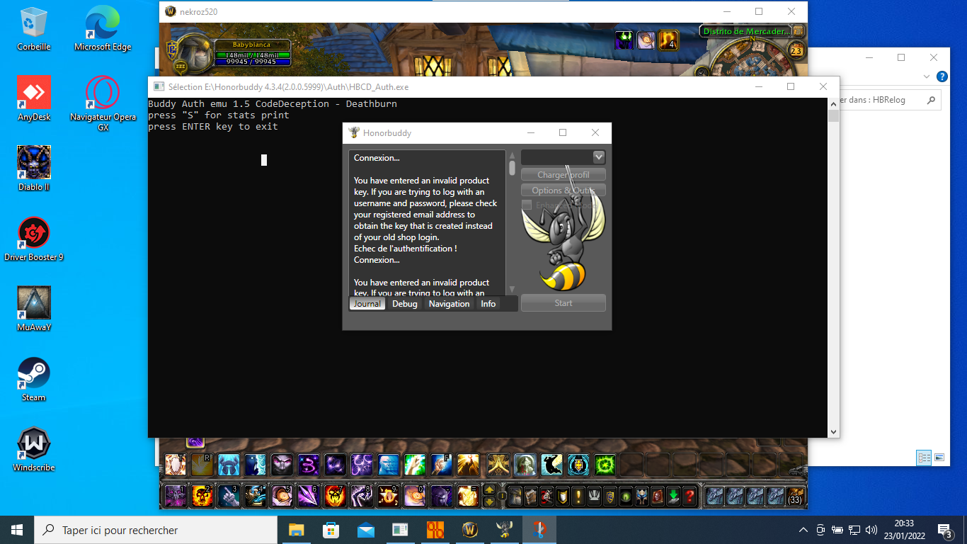Click the Taper ici pour rechercher search box
Screen dimensions: 967x544
point(156,530)
